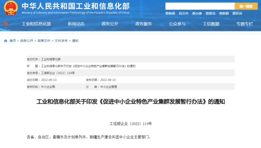261x148 pixels.
Task: Select 成文日期 value 2022-09-13
Action: pos(49,80)
